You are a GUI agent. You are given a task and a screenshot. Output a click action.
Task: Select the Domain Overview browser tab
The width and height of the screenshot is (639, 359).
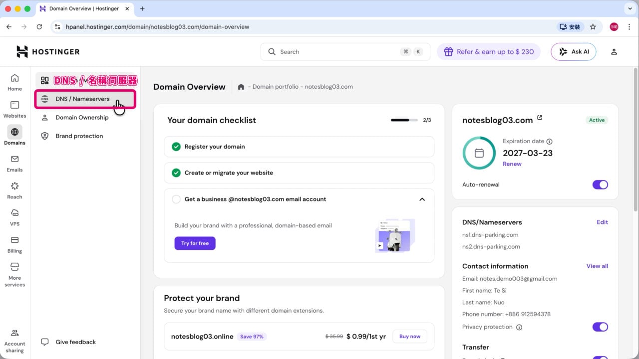pos(84,9)
